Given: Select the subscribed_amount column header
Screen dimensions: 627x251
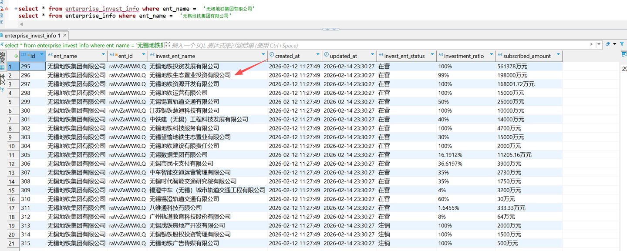Looking at the screenshot, I should [x=529, y=56].
